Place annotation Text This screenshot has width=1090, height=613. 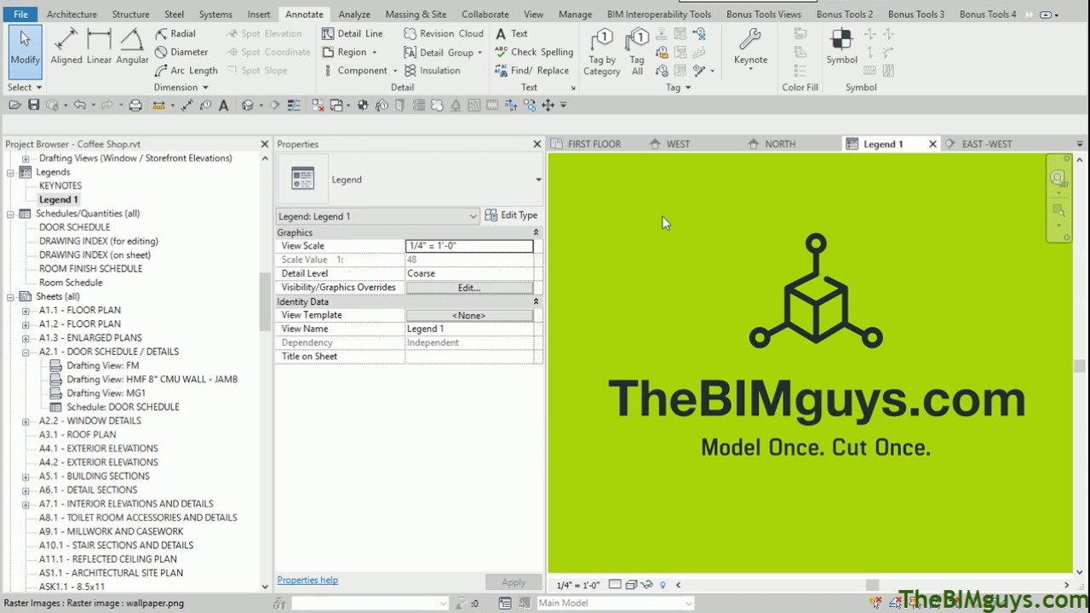coord(512,33)
